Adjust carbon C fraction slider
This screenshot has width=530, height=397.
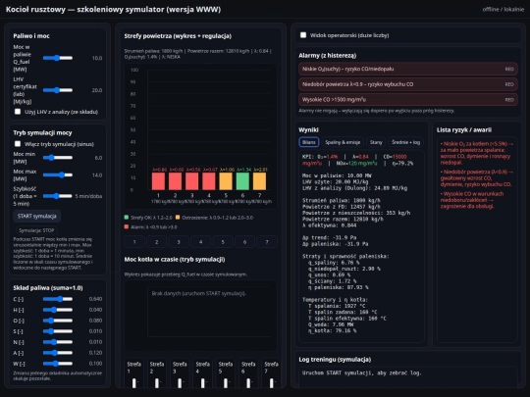[58, 299]
